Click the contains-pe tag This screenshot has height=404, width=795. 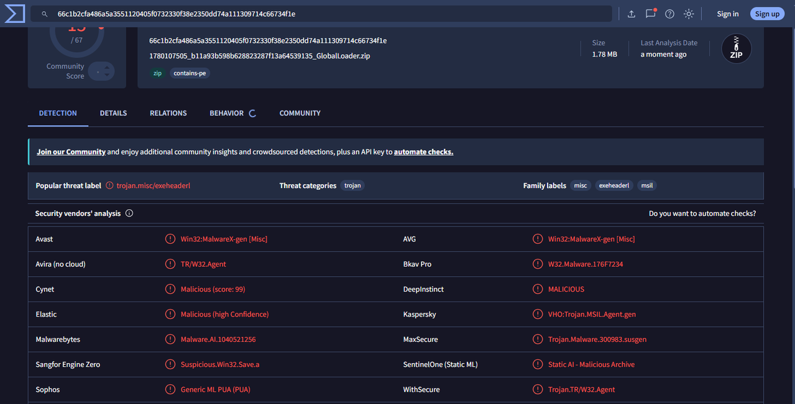(190, 73)
